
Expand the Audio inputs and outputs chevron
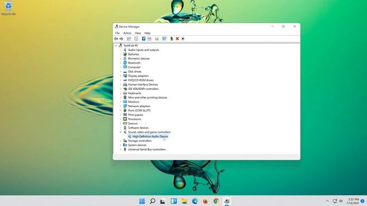pos(120,50)
